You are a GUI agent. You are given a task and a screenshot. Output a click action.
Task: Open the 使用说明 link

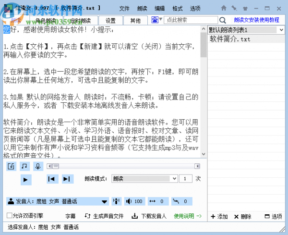(188, 216)
